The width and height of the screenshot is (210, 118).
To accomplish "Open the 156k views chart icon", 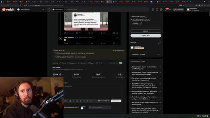I will [60, 74].
